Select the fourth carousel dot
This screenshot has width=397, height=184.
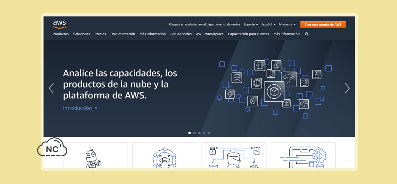204,133
